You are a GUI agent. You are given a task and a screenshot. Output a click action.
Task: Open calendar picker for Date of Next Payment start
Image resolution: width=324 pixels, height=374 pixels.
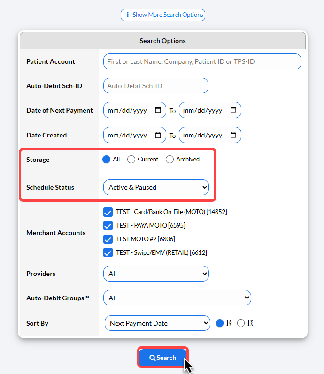coord(158,110)
